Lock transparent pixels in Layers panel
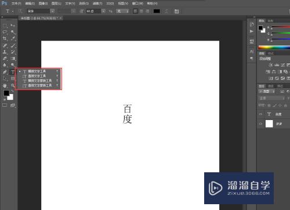 pos(269,105)
